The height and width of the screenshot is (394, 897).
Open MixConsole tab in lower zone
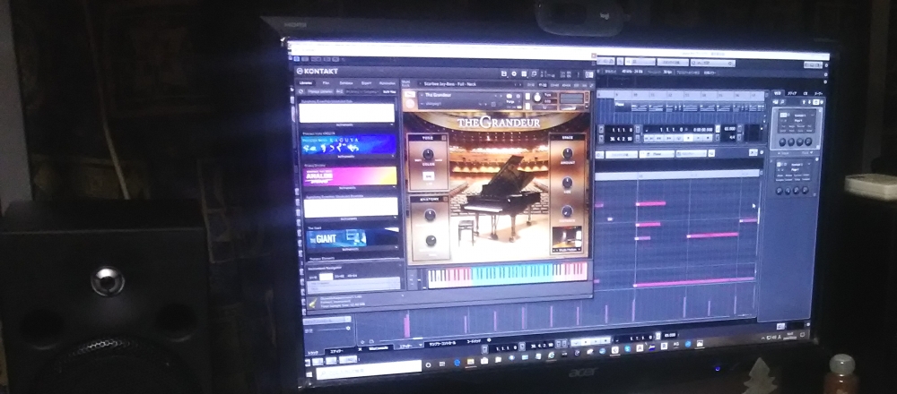[x=379, y=348]
